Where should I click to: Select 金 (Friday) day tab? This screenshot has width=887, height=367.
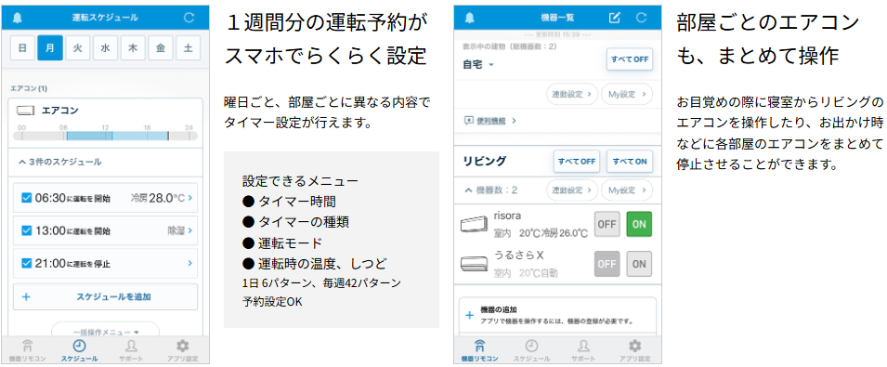(161, 48)
